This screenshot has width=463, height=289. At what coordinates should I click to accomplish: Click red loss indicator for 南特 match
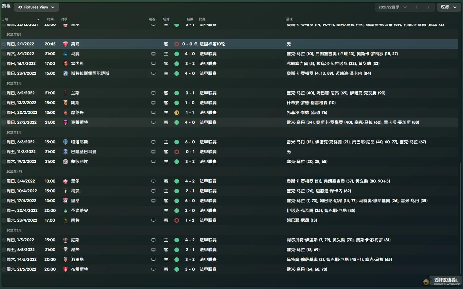177,220
